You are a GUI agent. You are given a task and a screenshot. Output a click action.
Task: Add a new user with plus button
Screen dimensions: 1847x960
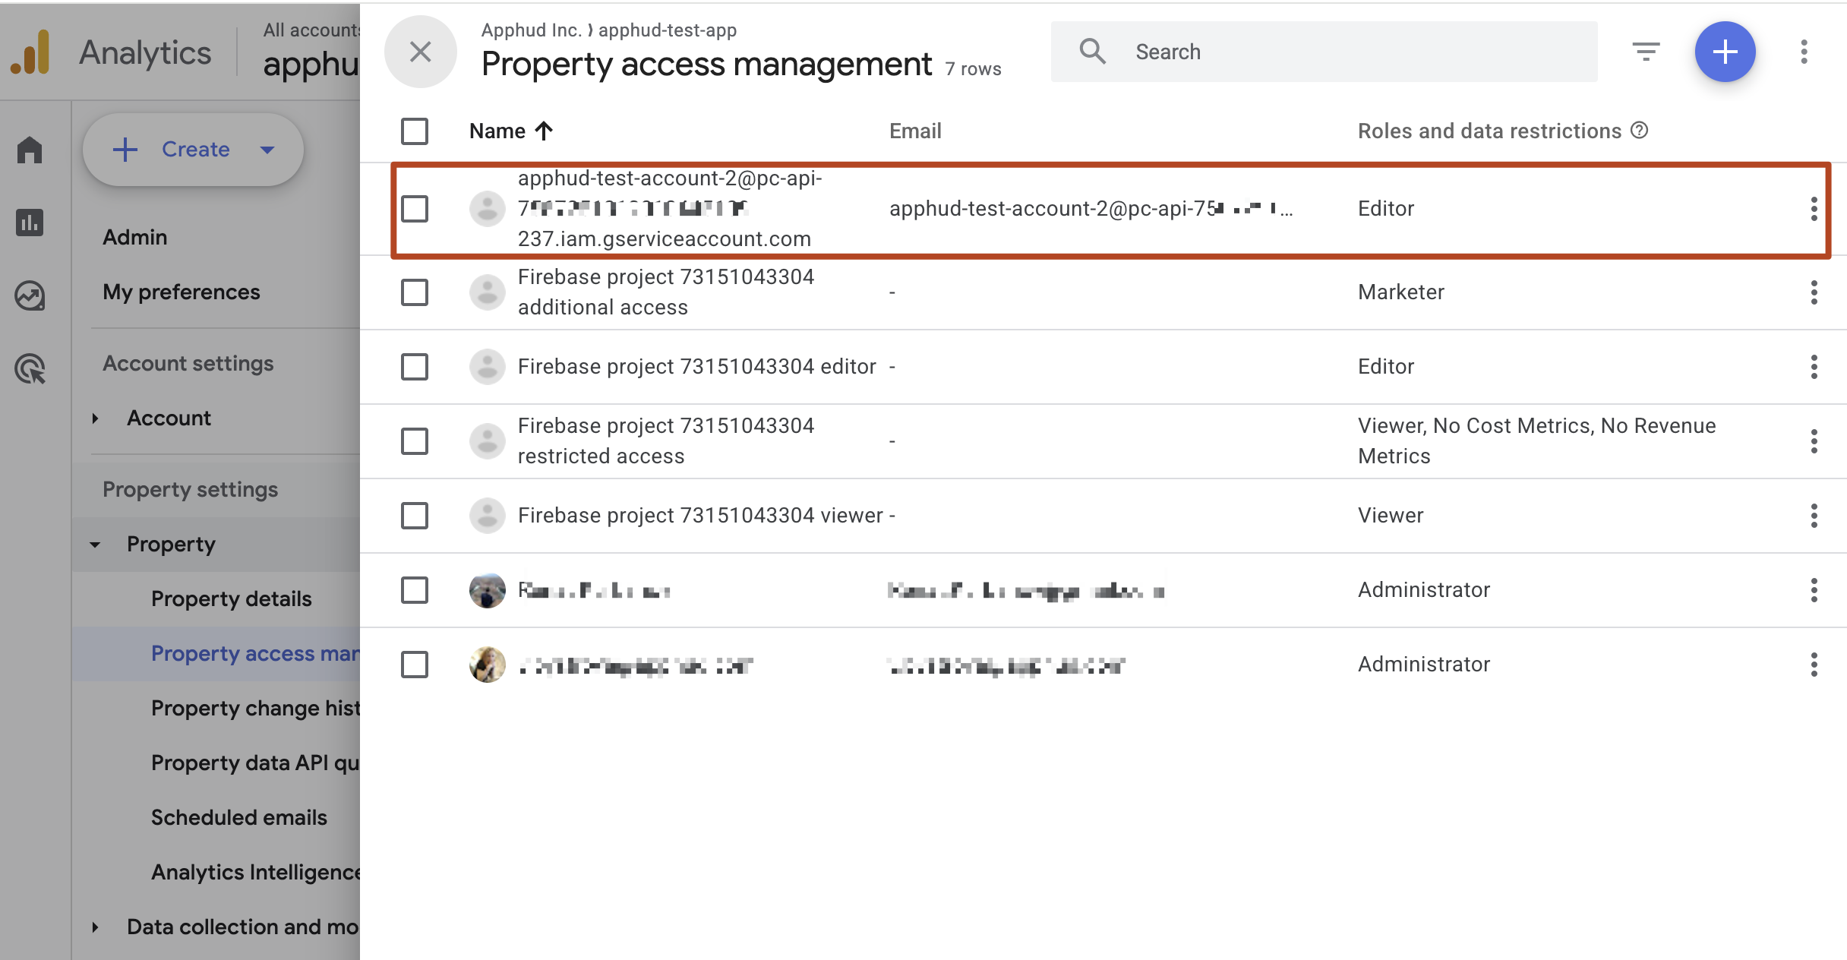click(1725, 52)
